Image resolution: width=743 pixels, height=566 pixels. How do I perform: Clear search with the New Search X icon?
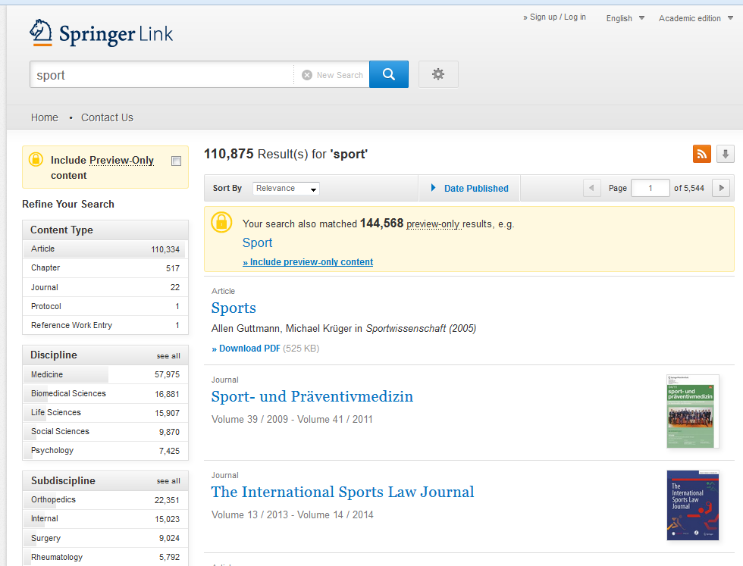[x=307, y=75]
